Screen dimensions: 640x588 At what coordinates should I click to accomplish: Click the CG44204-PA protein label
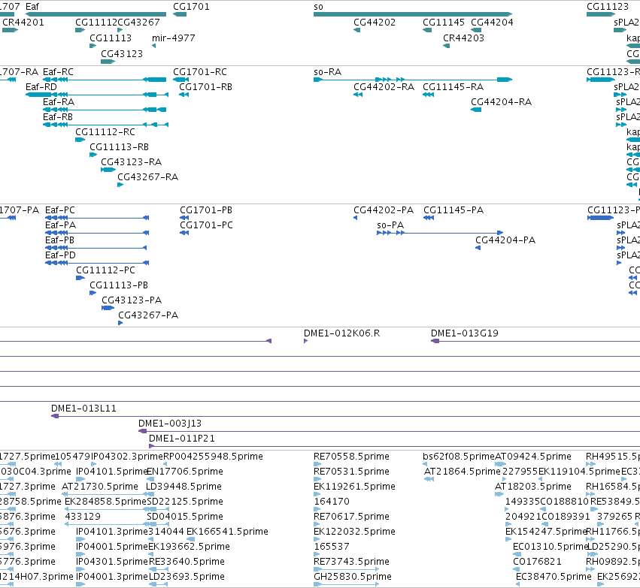point(505,240)
